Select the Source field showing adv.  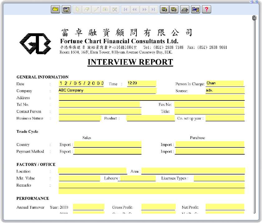click(x=225, y=91)
